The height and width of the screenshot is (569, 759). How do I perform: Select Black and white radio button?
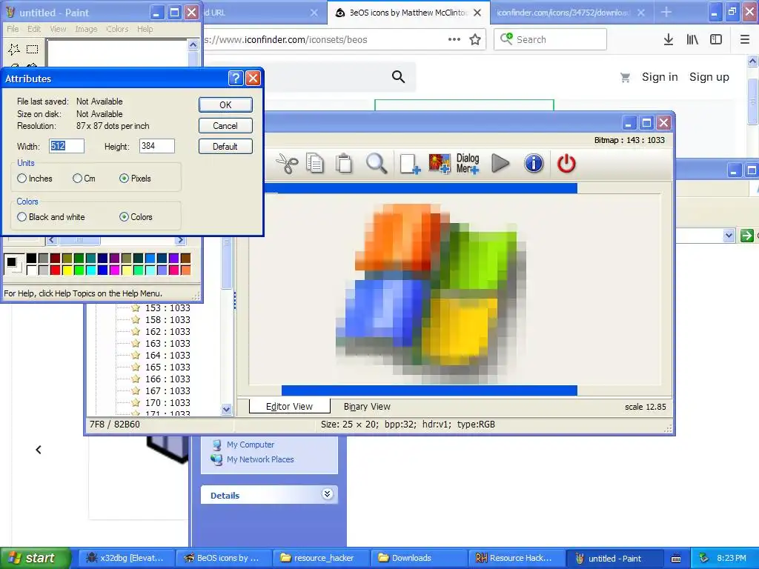(x=21, y=217)
